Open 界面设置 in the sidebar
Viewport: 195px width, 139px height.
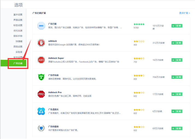coord(18,20)
